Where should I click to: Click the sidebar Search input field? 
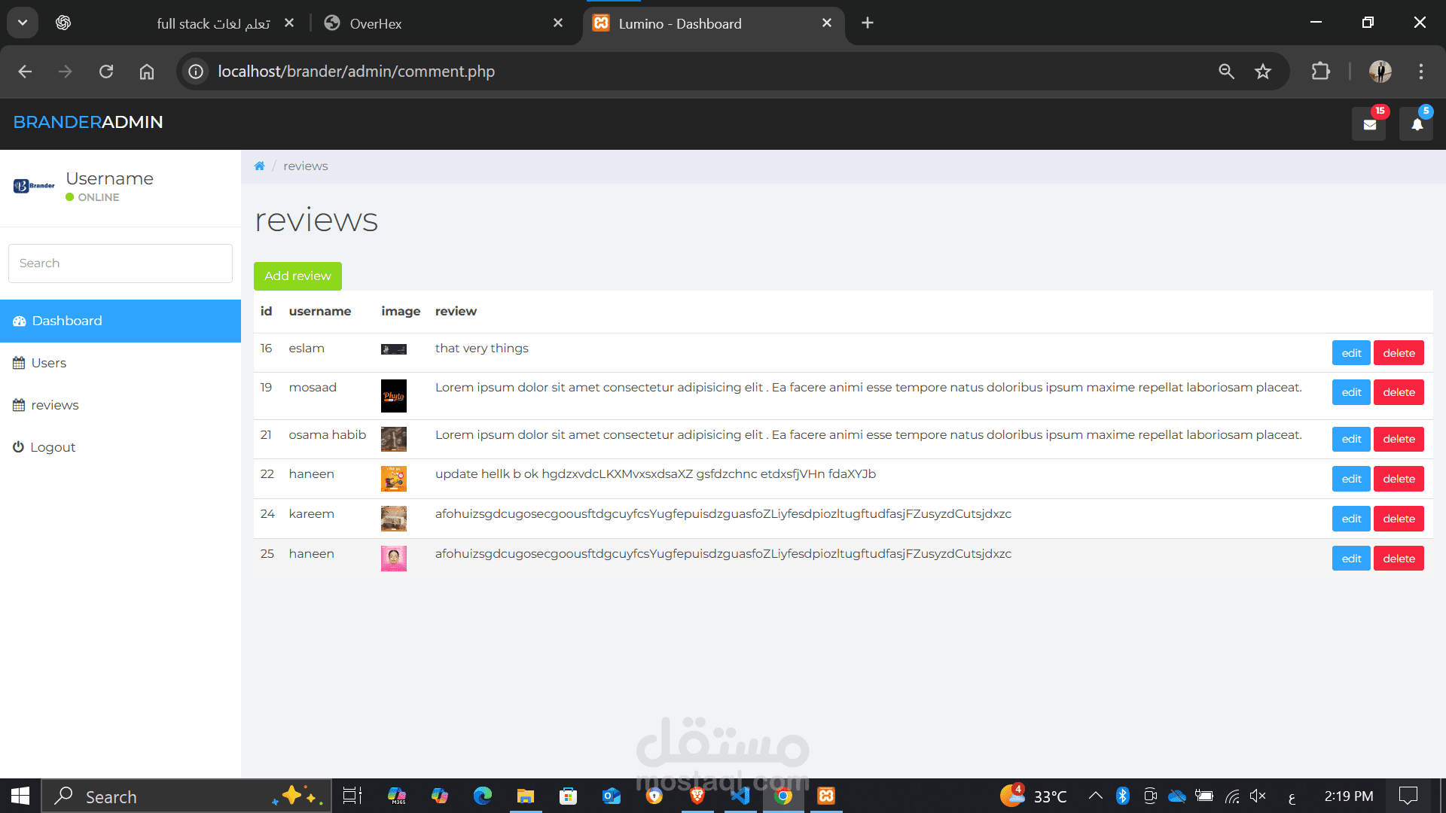tap(120, 263)
